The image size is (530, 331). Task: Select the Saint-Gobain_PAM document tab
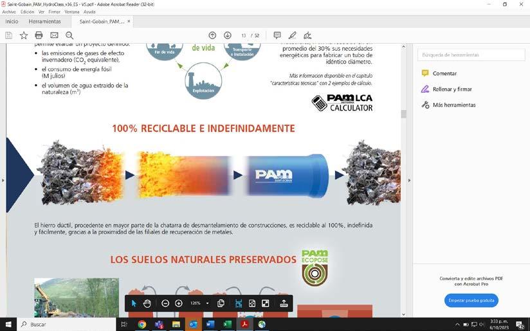(102, 21)
